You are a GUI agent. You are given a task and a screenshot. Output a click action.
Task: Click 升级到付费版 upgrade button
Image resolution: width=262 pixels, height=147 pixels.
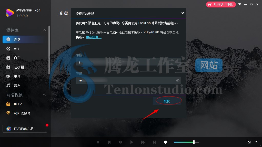click(221, 5)
